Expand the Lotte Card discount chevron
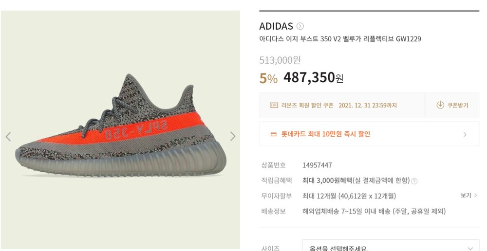487x251 pixels. coord(465,134)
